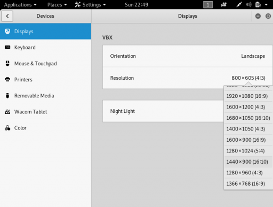Choose 1280×1024 (5:4) resolution
The image size is (273, 207).
point(248,151)
